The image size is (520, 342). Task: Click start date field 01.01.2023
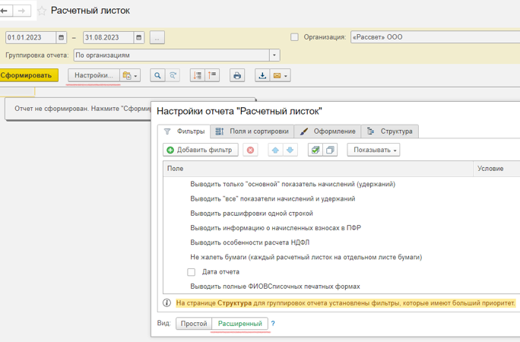(x=31, y=37)
